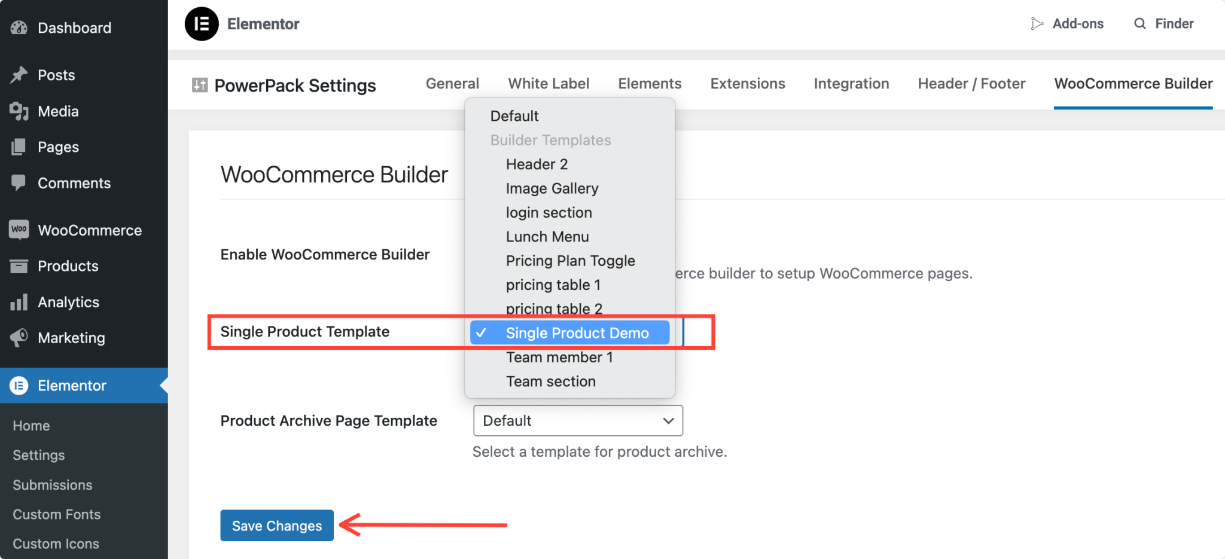Image resolution: width=1225 pixels, height=559 pixels.
Task: Click the WooCommerce woo icon
Action: pos(19,230)
